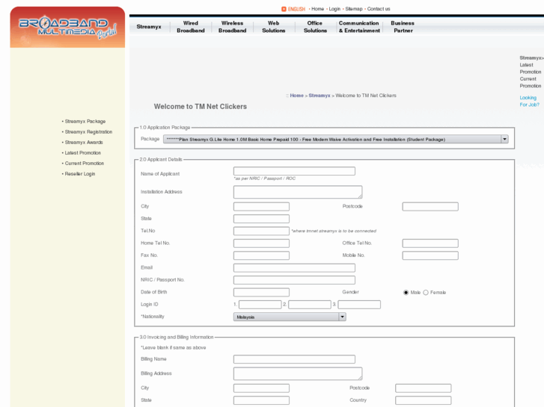The image size is (544, 407).
Task: Click the applicant Postcode field
Action: click(x=430, y=207)
